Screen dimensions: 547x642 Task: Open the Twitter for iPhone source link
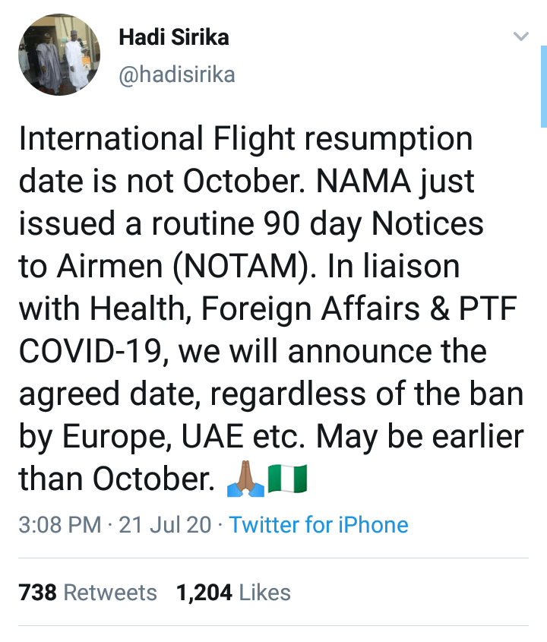(x=318, y=525)
